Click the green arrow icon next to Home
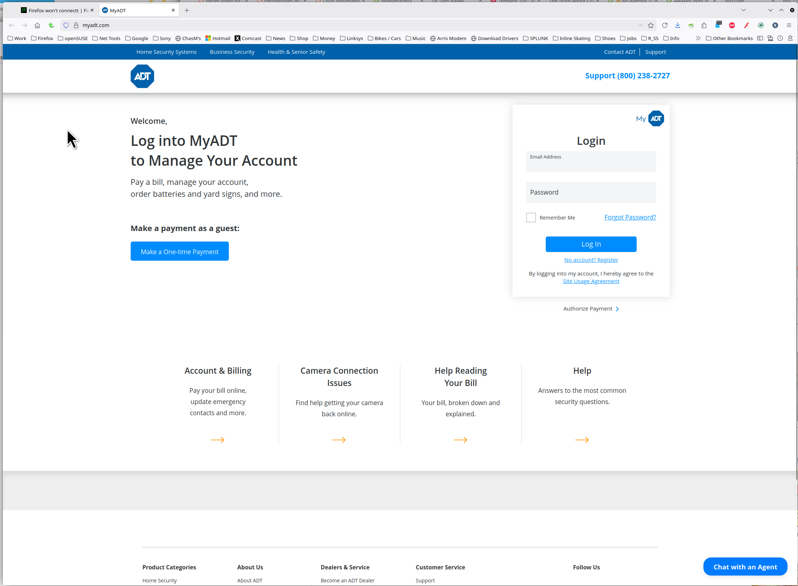The width and height of the screenshot is (798, 586). (51, 25)
